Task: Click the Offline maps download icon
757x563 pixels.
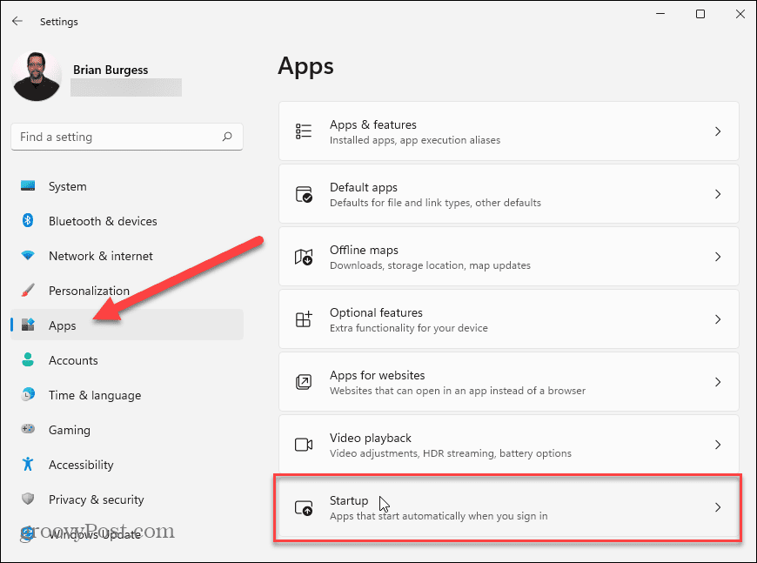Action: click(303, 256)
